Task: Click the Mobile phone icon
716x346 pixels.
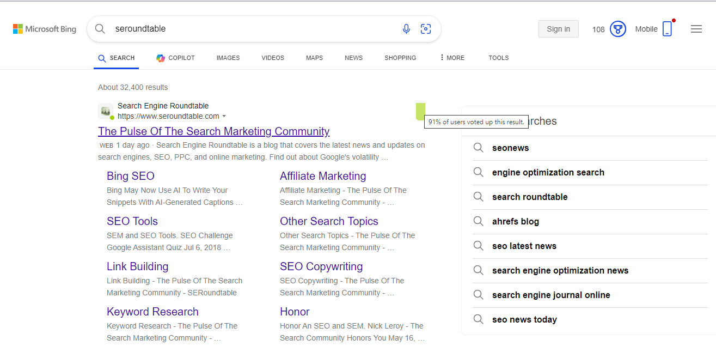Action: tap(667, 29)
